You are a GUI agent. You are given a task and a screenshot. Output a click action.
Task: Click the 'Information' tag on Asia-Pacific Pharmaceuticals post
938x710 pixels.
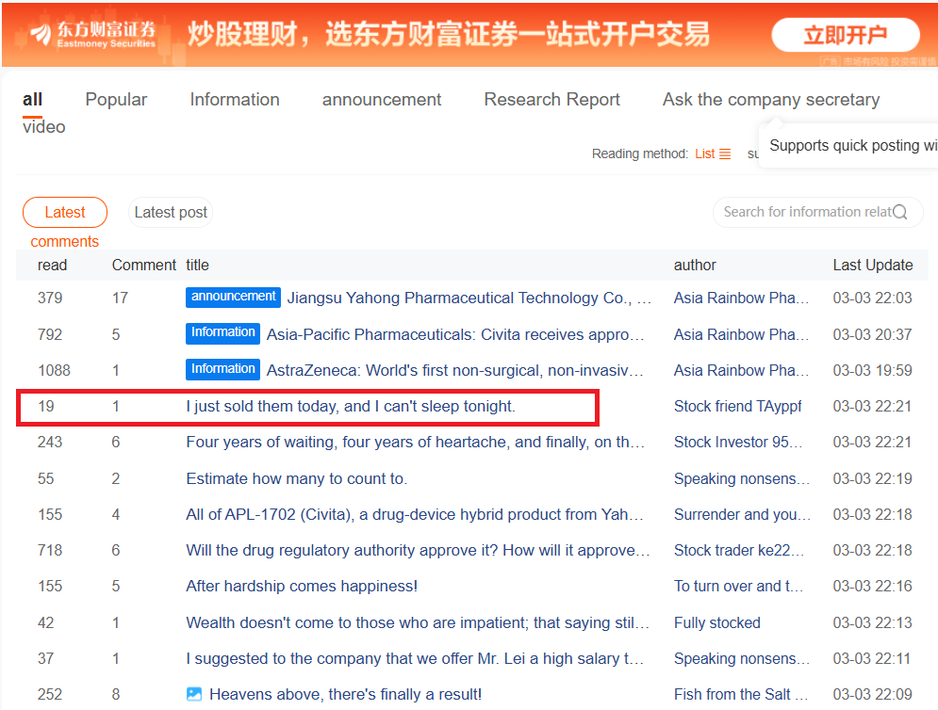coord(222,333)
